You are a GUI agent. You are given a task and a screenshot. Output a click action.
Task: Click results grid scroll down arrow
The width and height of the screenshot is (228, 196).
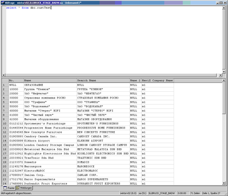click(224, 183)
